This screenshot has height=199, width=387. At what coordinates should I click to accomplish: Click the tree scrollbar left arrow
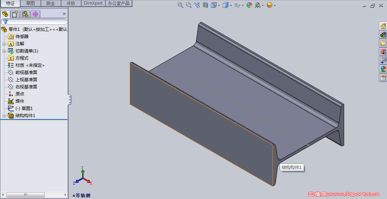click(3, 195)
